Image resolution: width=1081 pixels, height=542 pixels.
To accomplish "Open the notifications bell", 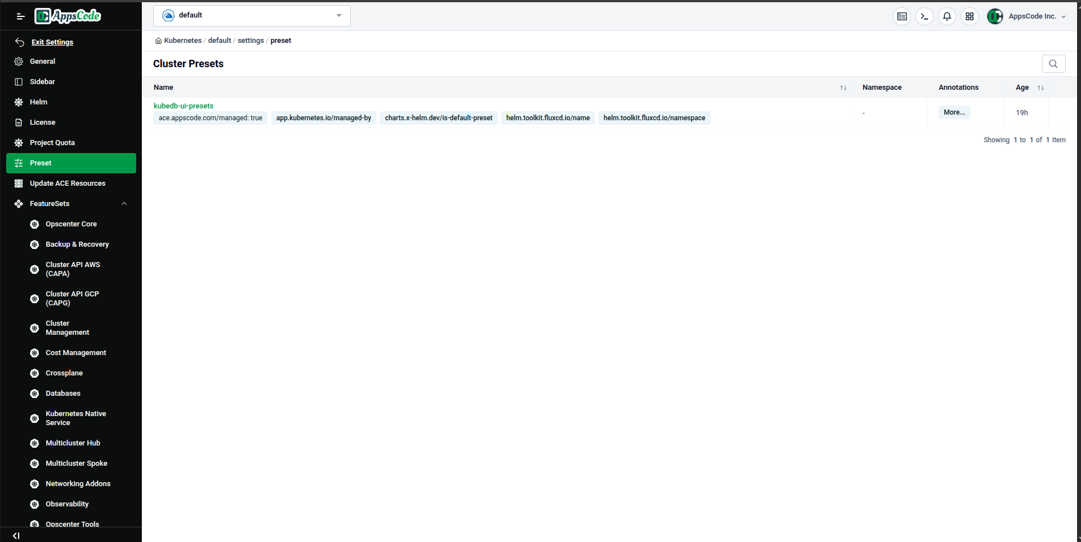I will (947, 16).
